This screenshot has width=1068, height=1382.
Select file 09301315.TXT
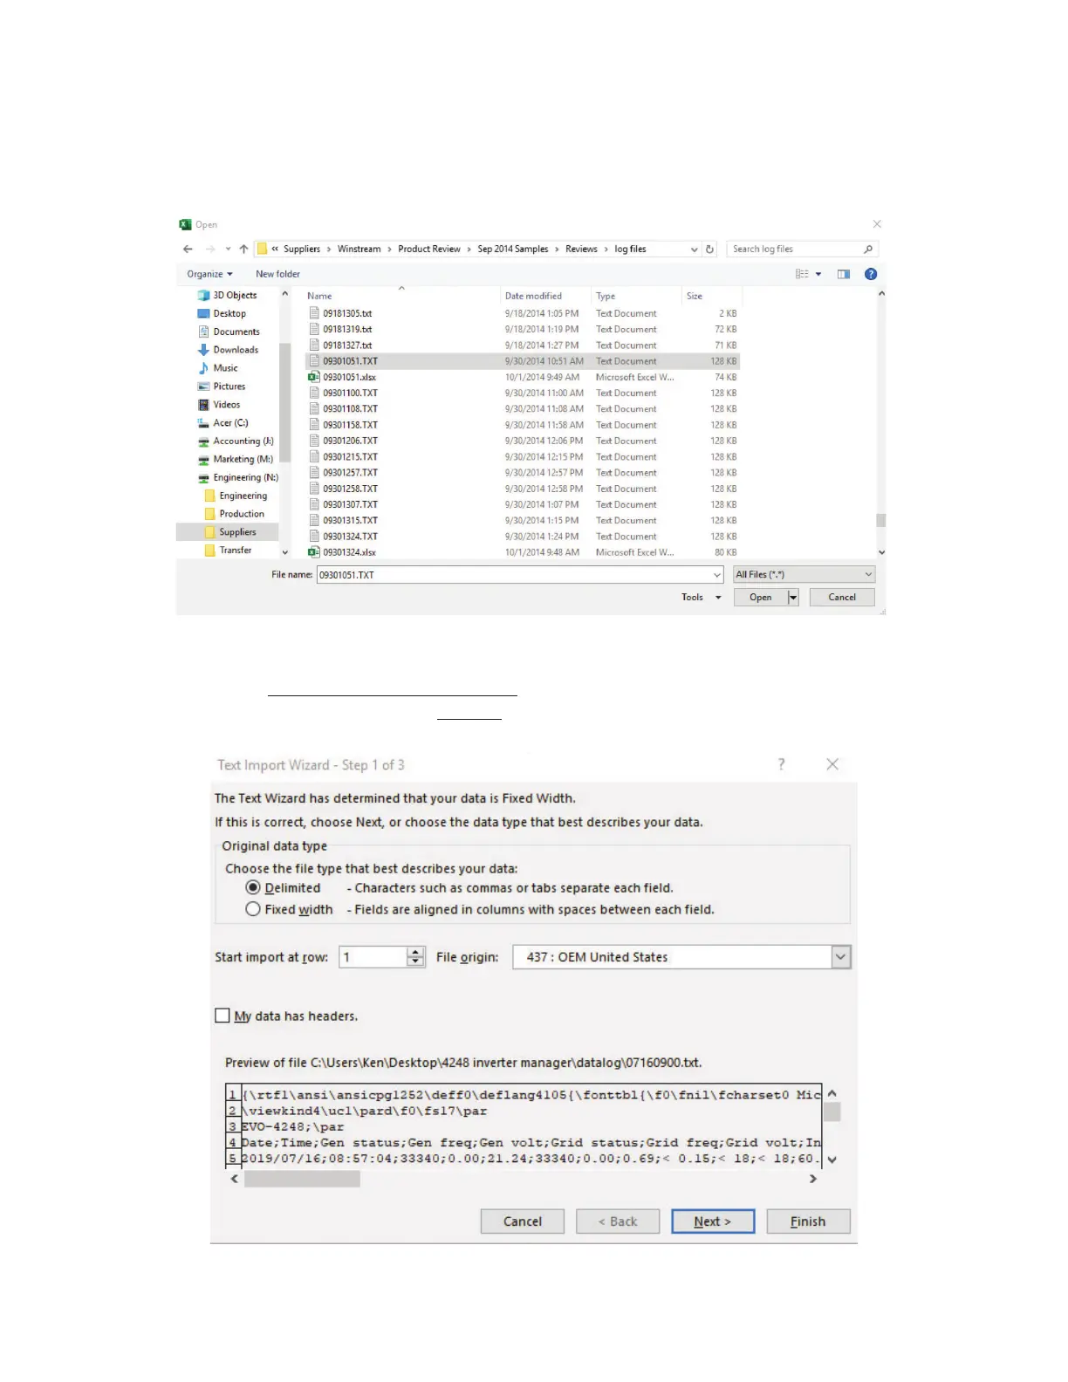click(523, 521)
